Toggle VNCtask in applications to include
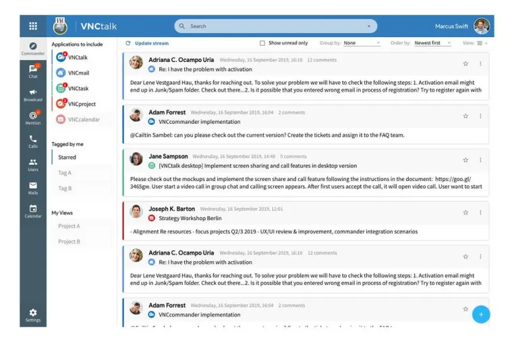514x342 pixels. click(x=78, y=88)
